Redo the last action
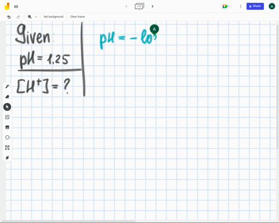 click(18, 17)
